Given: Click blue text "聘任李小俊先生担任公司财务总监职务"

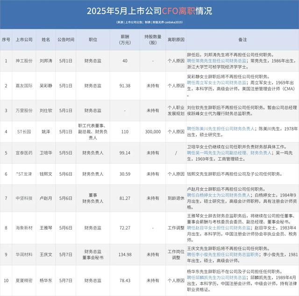Looking at the screenshot, I should pos(223,254).
